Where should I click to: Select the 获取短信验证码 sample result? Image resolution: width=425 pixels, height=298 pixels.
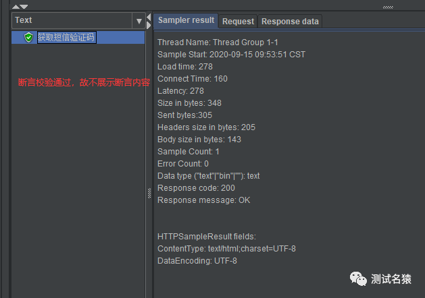tap(66, 37)
